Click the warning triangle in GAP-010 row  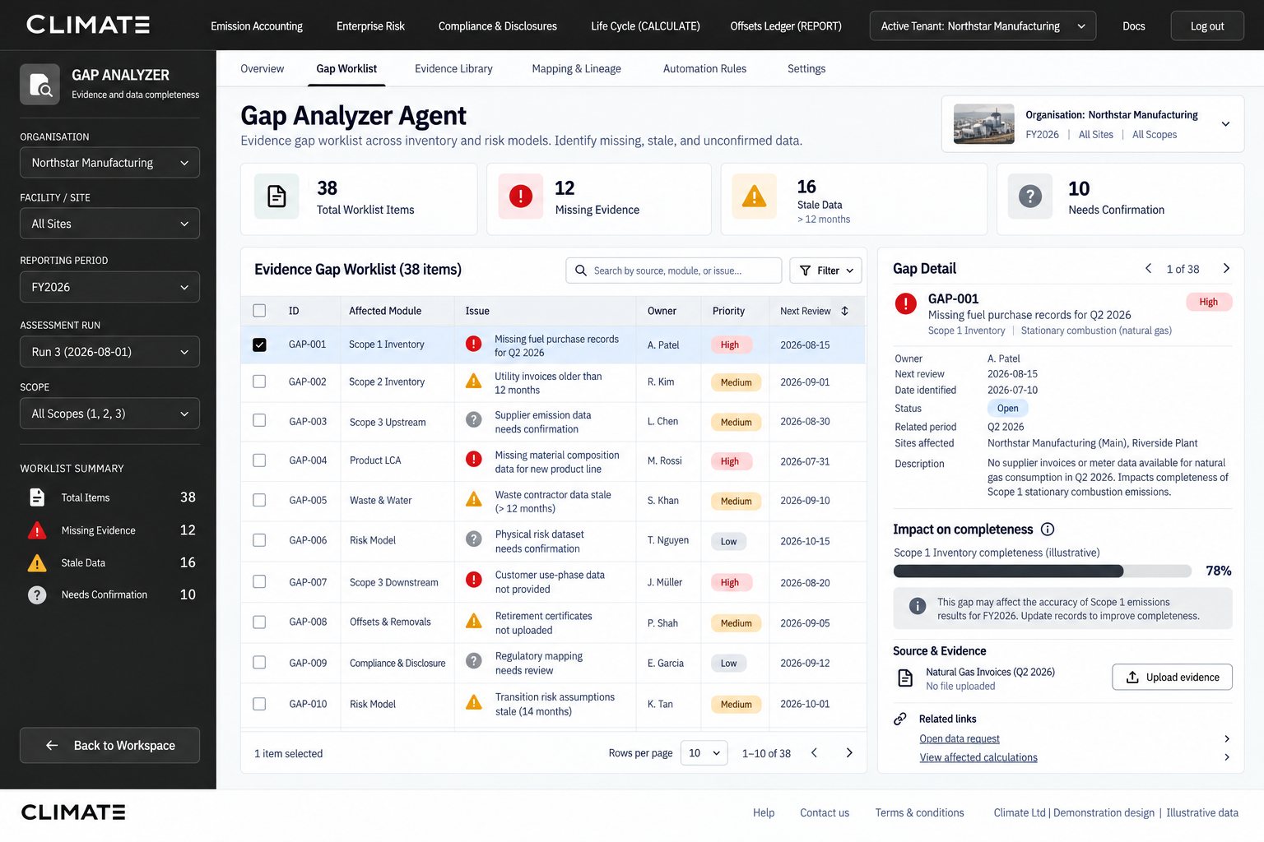tap(474, 702)
